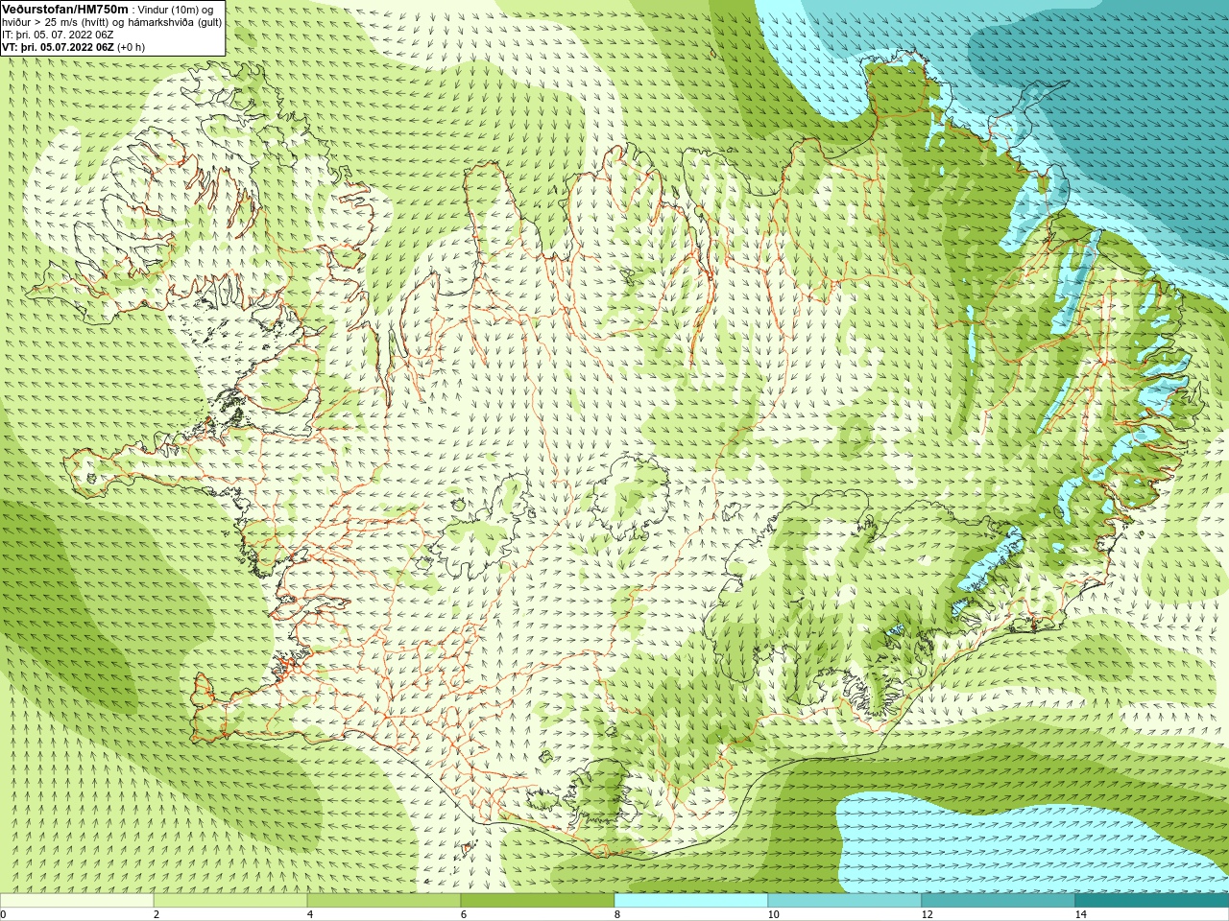Screen dimensions: 1229x921
Task: Click the medium green 4–6 legend swatch
Action: 384,901
